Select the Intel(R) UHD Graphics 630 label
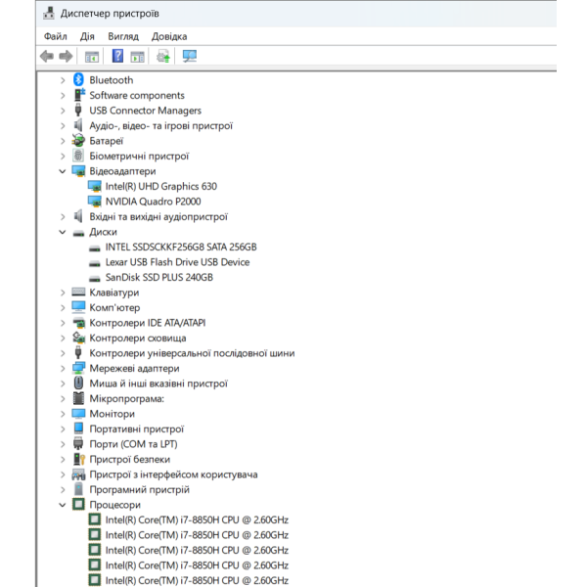Screen dimensions: 587x587 [161, 186]
